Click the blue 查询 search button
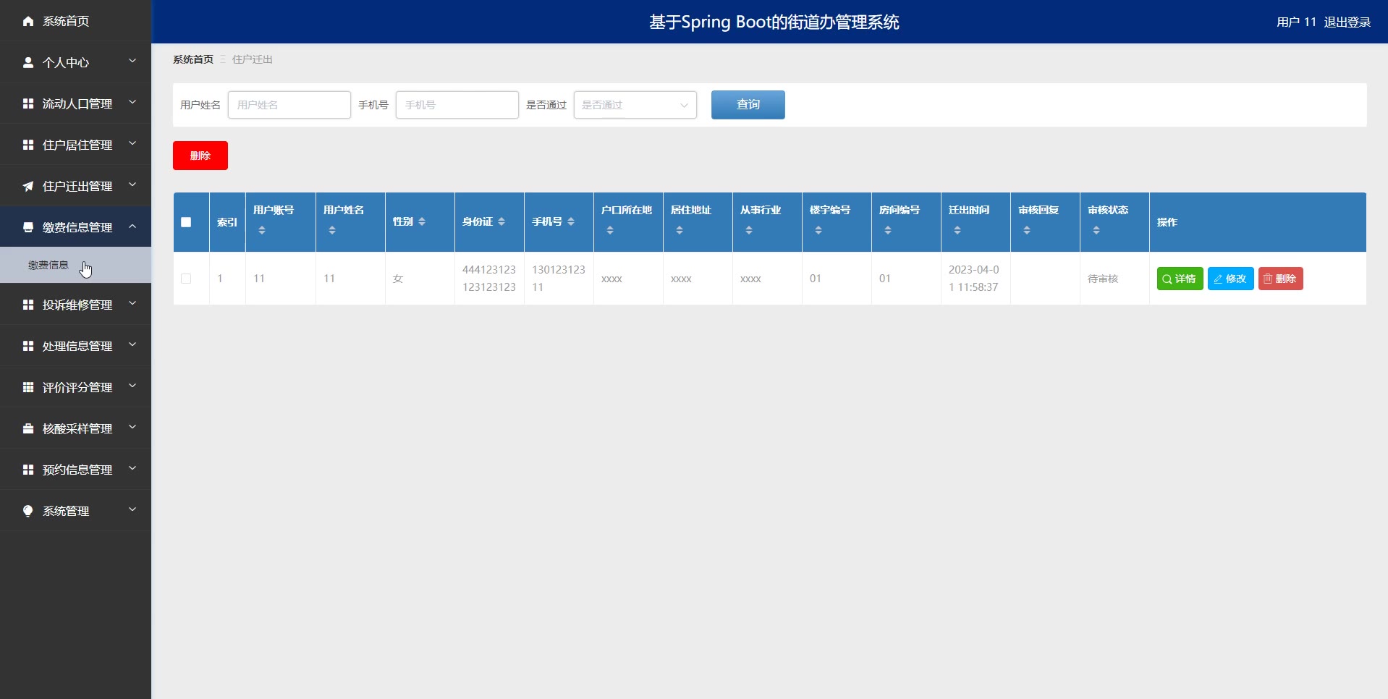Screen dimensions: 1388x699 tap(748, 105)
